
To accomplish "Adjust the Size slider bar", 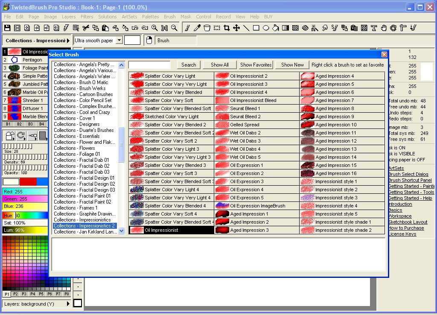I will [x=17, y=146].
